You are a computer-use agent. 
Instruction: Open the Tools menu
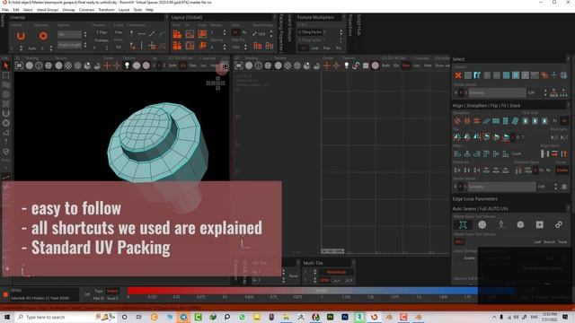click(137, 10)
